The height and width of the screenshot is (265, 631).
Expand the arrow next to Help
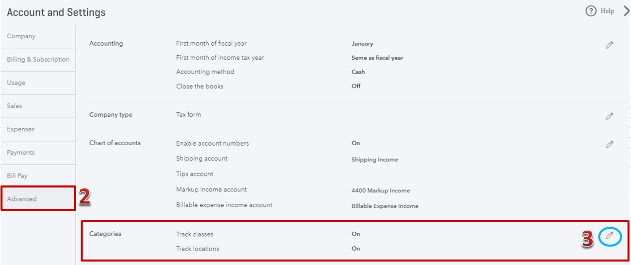(626, 11)
